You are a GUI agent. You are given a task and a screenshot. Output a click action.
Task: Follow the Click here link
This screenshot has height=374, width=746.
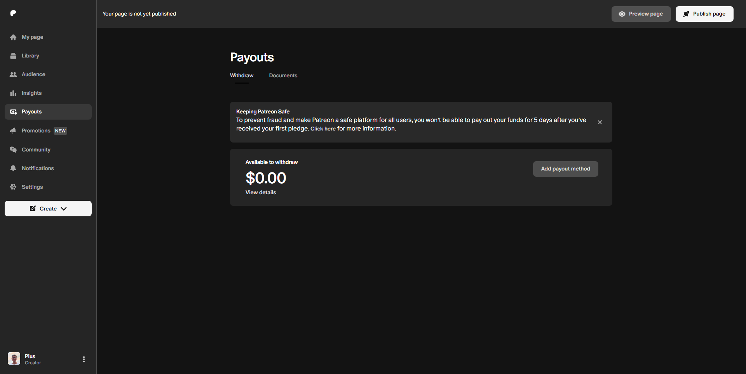pos(323,129)
